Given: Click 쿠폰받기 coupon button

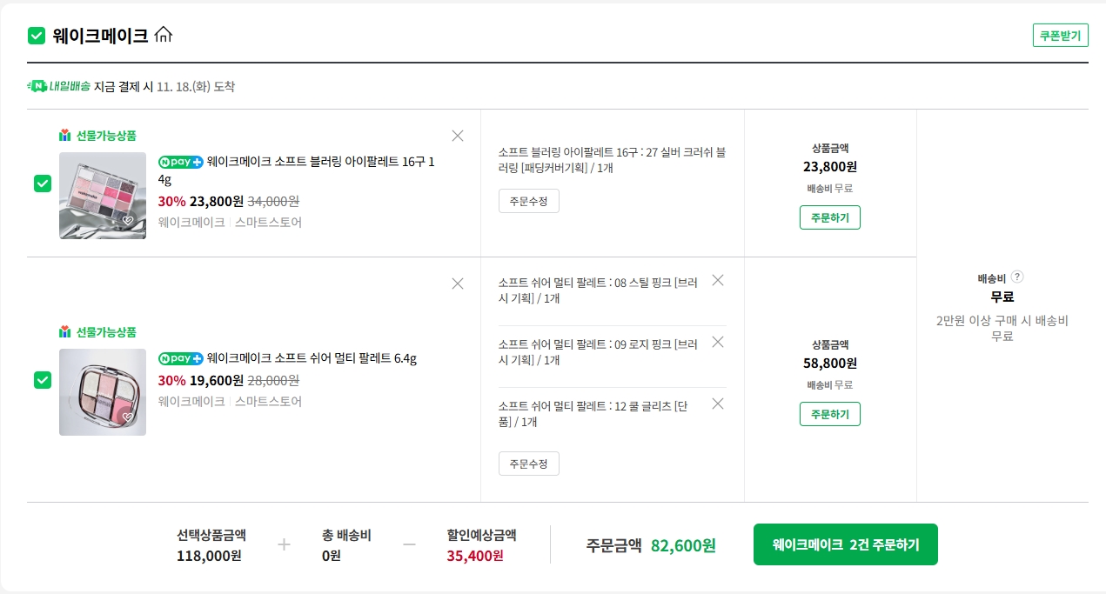Looking at the screenshot, I should 1060,36.
